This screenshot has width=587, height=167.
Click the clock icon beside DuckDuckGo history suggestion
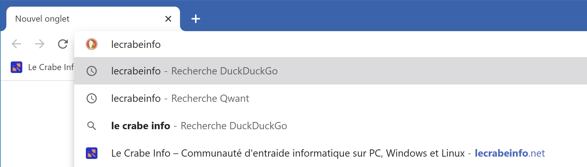92,71
